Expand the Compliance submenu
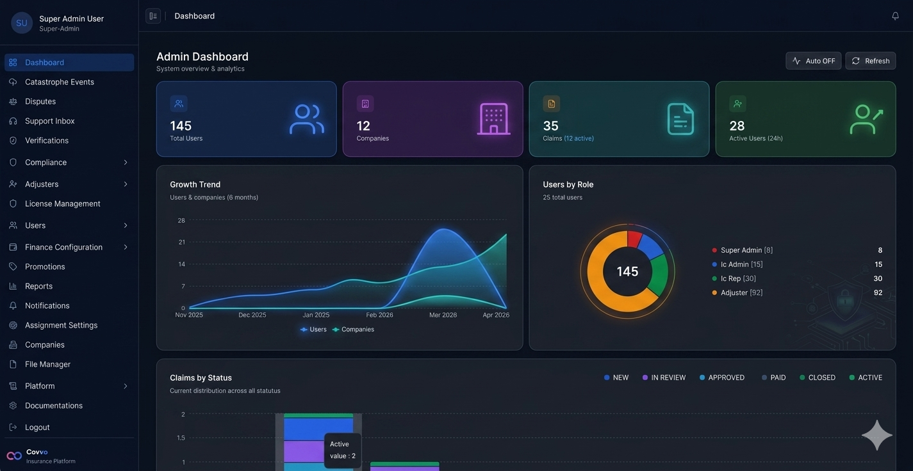The image size is (913, 471). click(126, 163)
